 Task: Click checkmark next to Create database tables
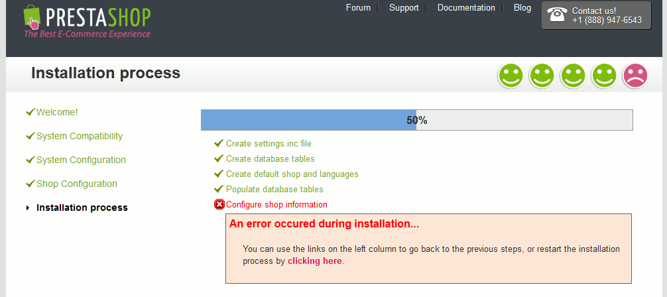click(x=219, y=158)
